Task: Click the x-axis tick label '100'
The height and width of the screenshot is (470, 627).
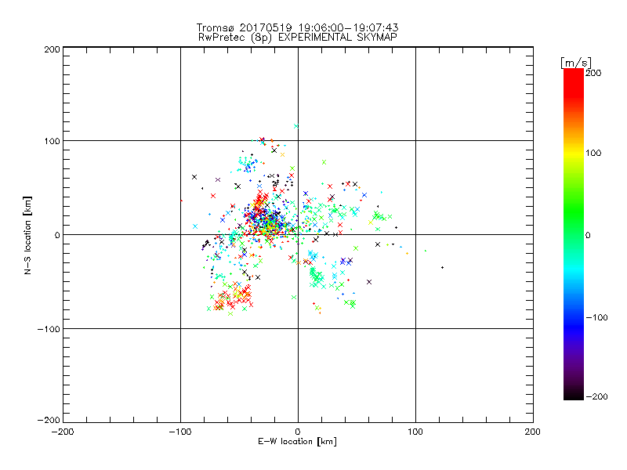Action: coord(415,432)
